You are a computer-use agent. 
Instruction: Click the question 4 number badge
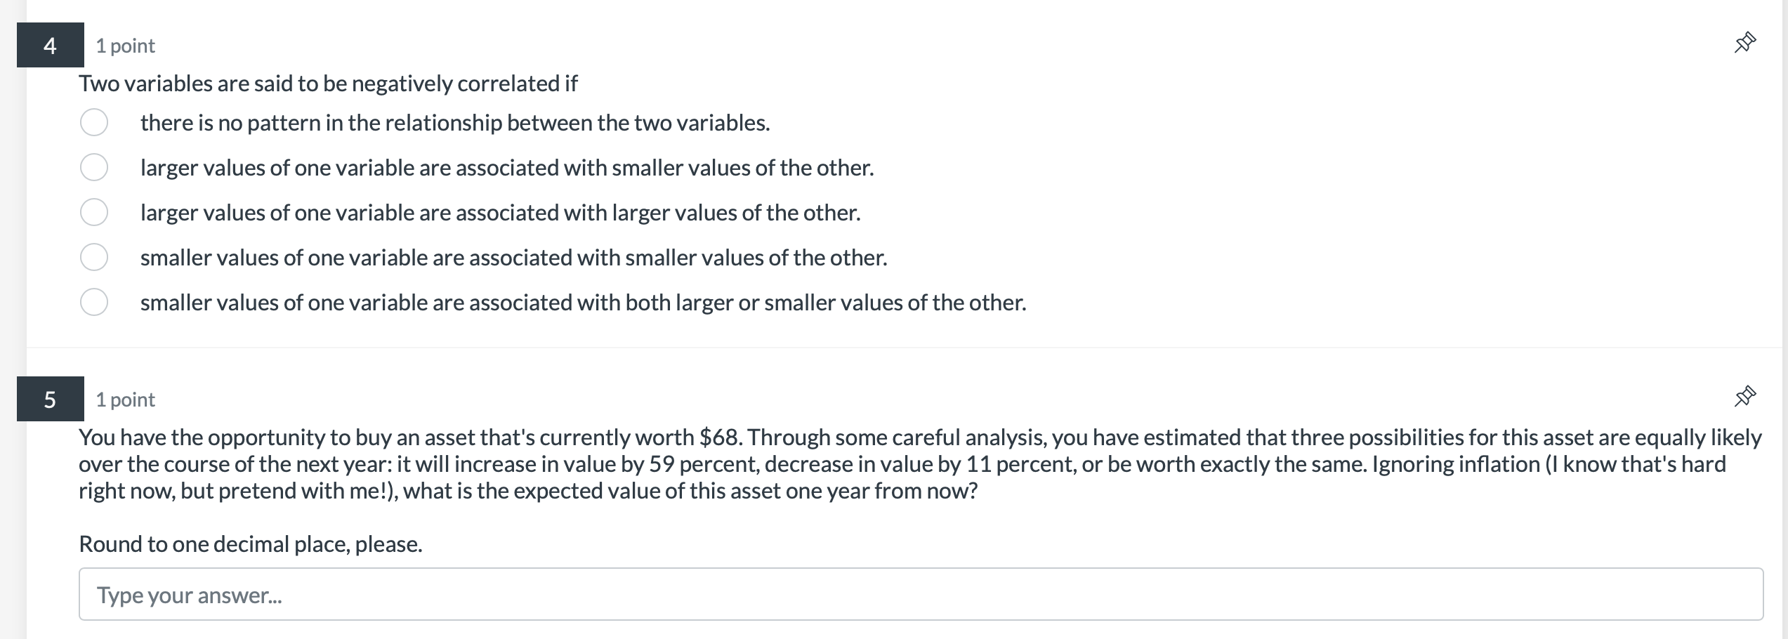click(49, 46)
